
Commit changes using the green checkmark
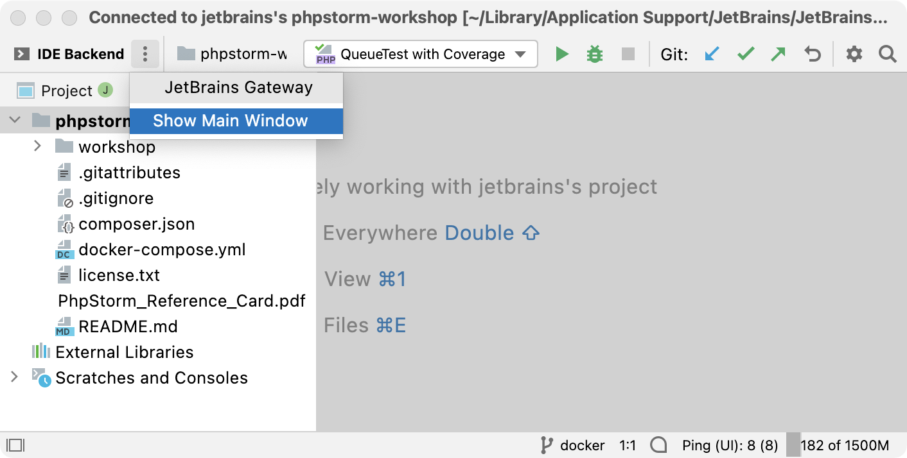click(745, 54)
